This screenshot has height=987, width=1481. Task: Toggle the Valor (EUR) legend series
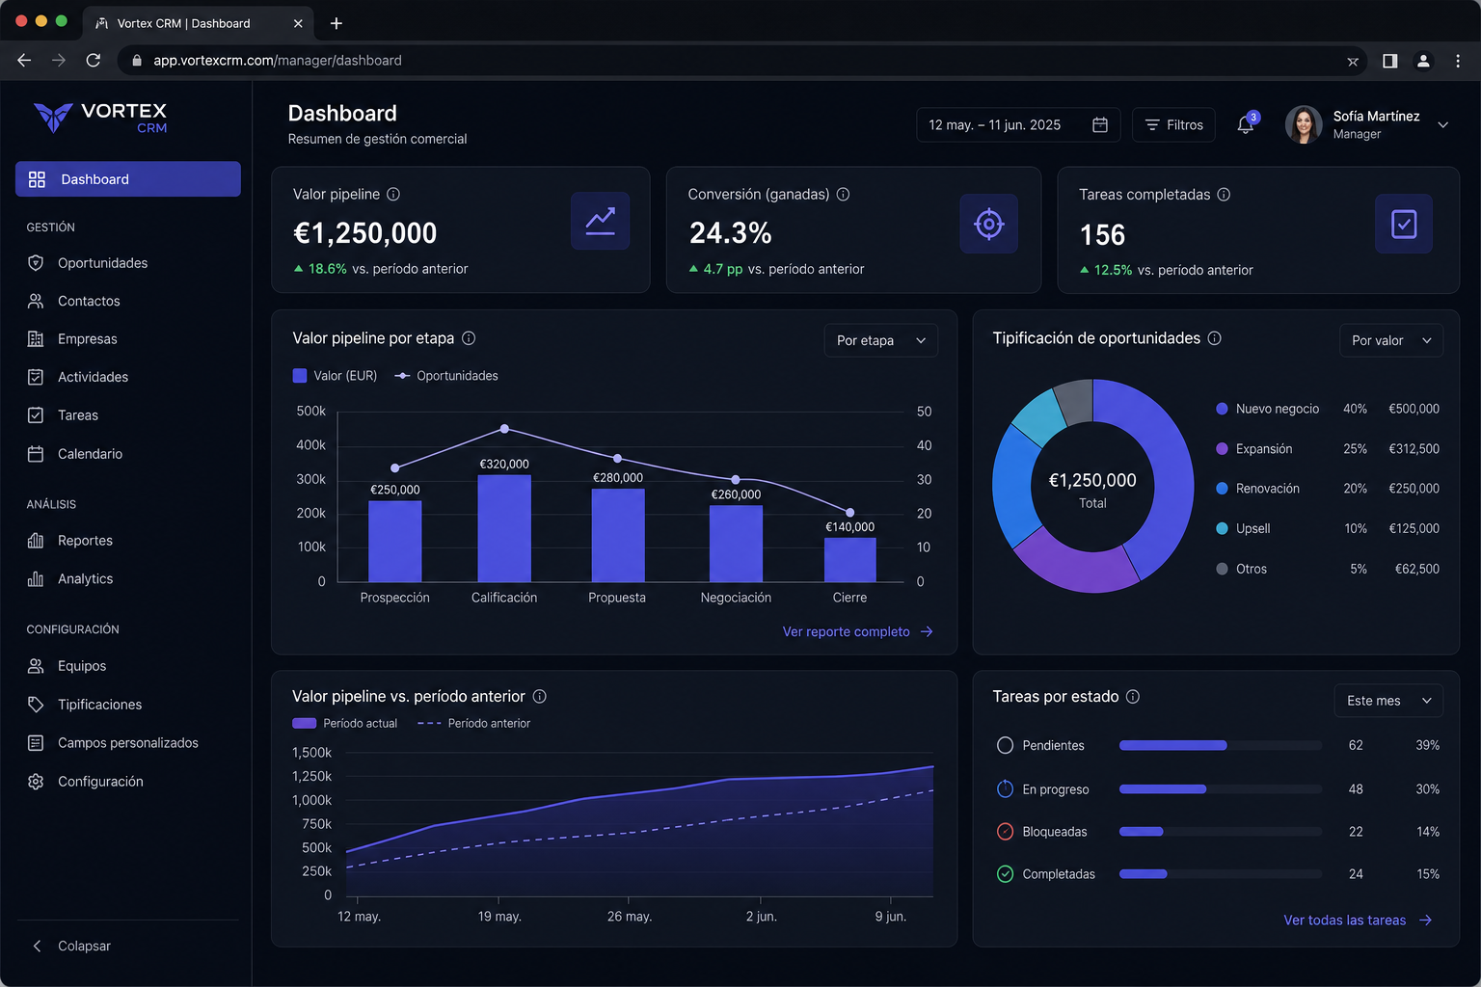[x=335, y=376]
